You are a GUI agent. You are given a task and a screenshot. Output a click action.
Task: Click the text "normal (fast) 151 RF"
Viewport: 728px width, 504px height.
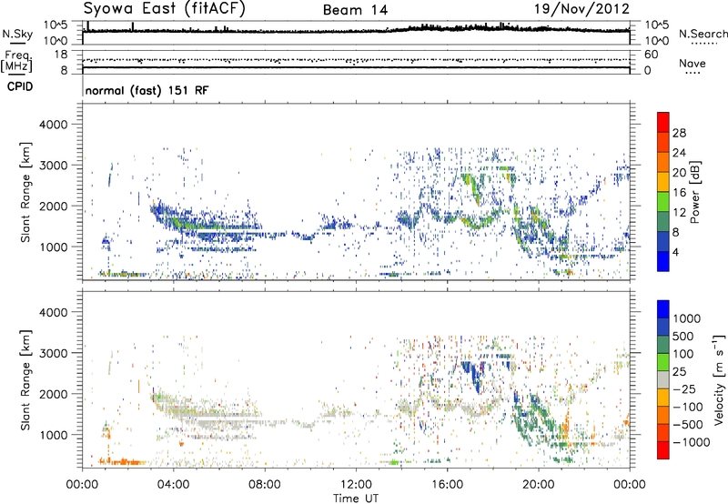click(x=147, y=90)
